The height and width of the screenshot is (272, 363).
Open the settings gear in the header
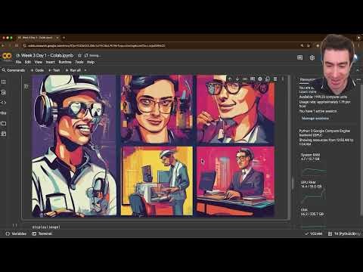pos(312,57)
